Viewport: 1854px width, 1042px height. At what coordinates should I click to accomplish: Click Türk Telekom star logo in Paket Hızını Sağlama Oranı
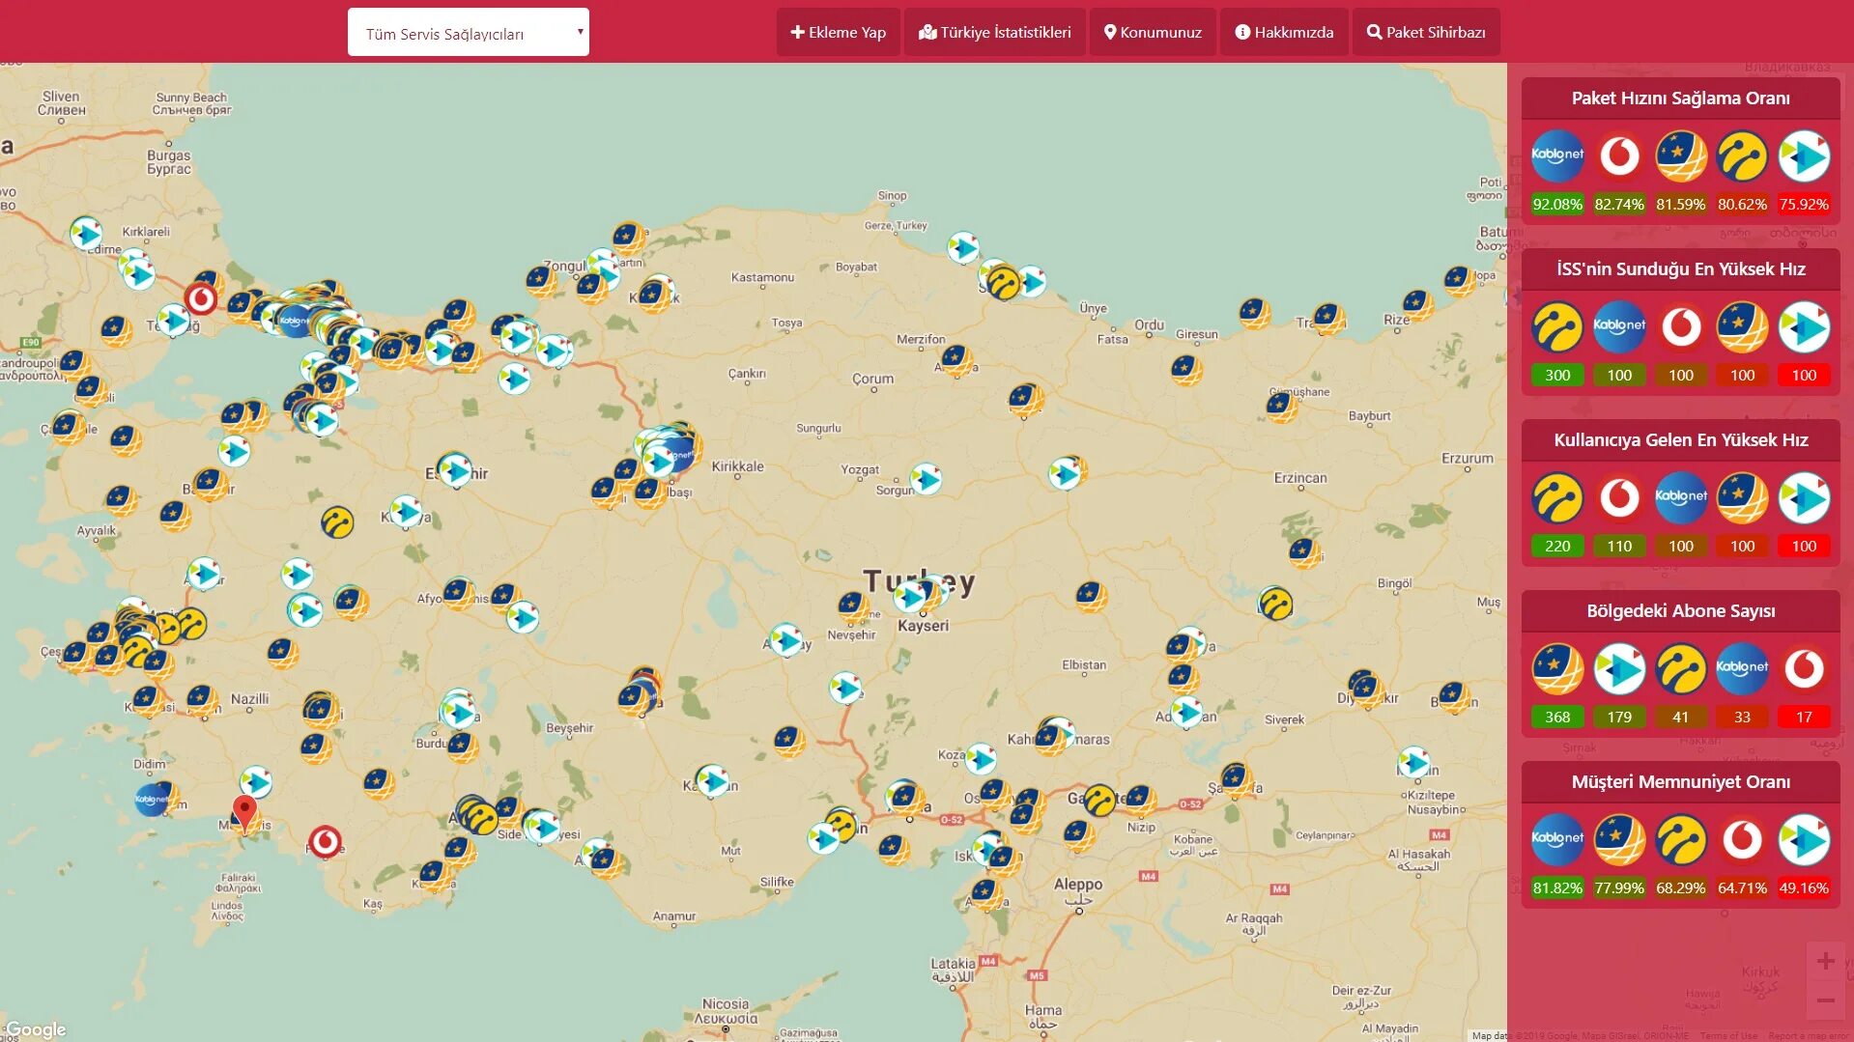coord(1681,155)
